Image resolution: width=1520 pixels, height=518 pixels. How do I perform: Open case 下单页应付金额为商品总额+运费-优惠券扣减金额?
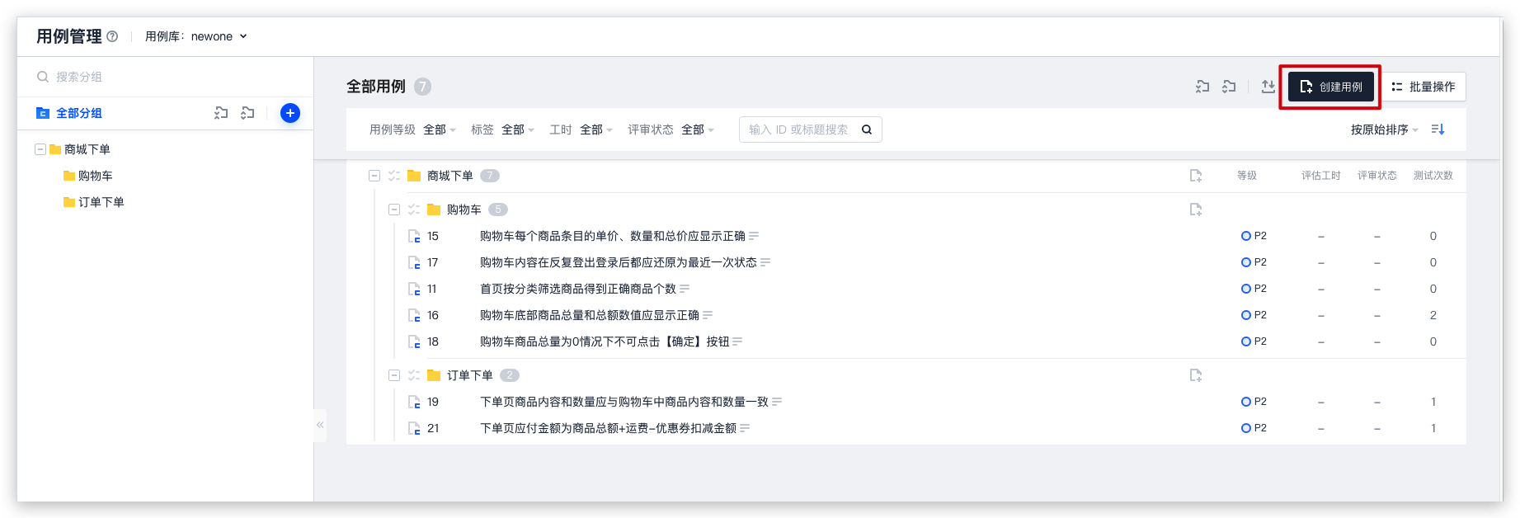pos(609,428)
